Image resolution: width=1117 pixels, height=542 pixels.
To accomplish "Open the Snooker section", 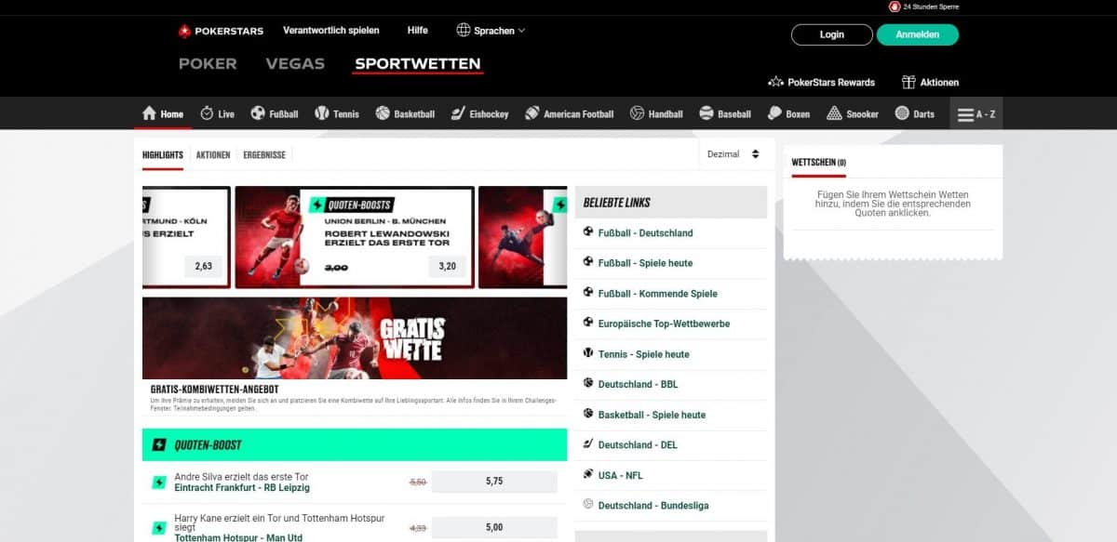I will (853, 112).
